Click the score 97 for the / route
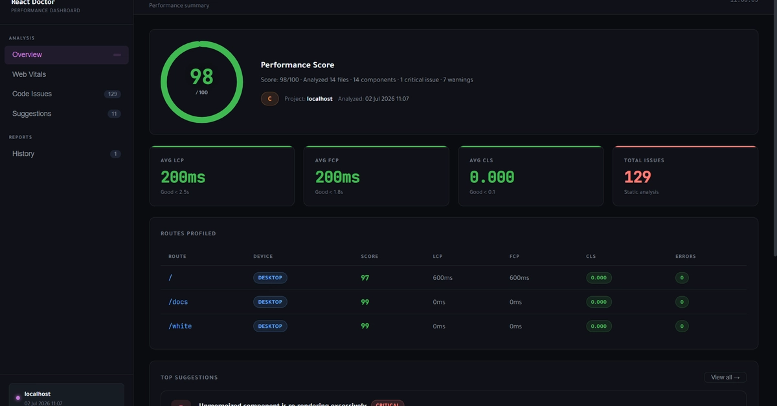The height and width of the screenshot is (406, 777). [365, 277]
